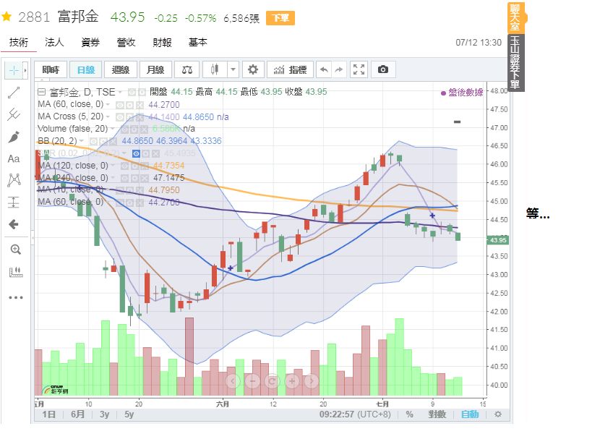Select the Aa text annotation tool
Viewport: 600px width, 434px height.
click(14, 158)
